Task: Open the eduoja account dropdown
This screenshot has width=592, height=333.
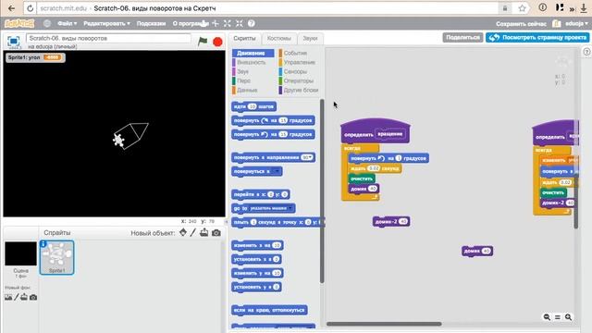Action: pyautogui.click(x=576, y=23)
